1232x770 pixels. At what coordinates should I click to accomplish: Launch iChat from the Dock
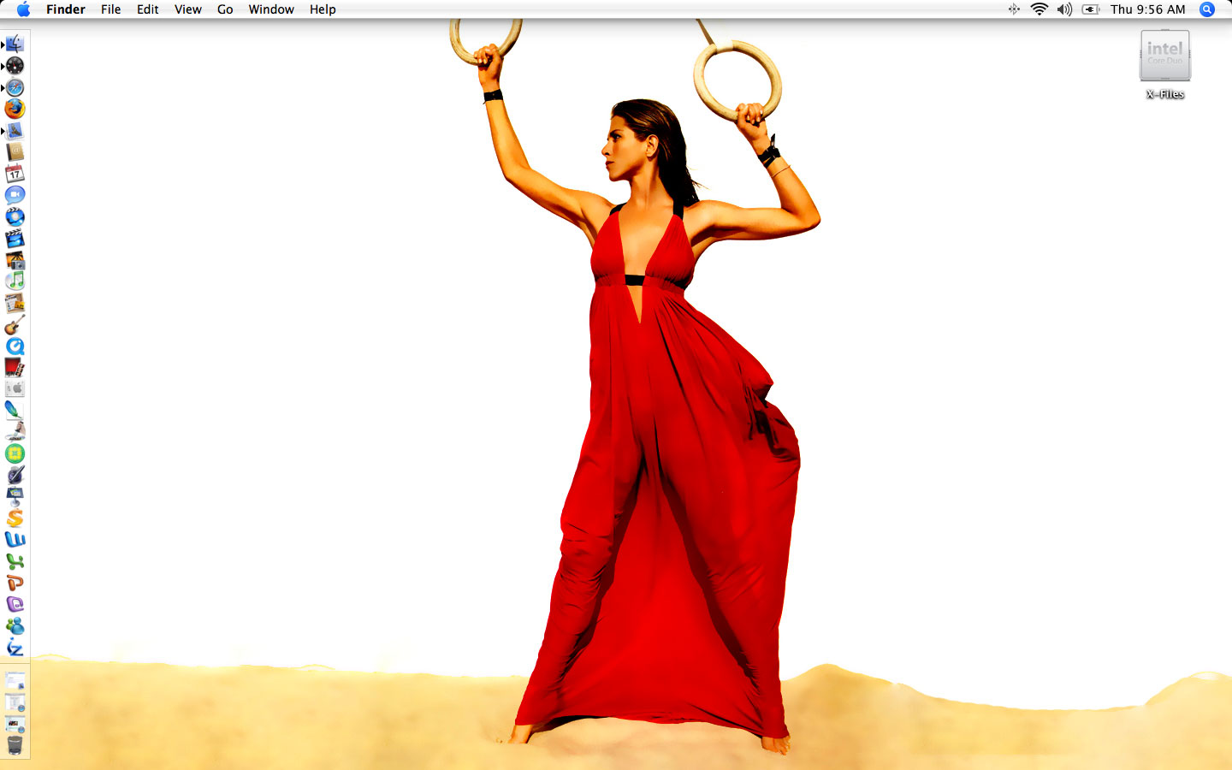[x=15, y=195]
